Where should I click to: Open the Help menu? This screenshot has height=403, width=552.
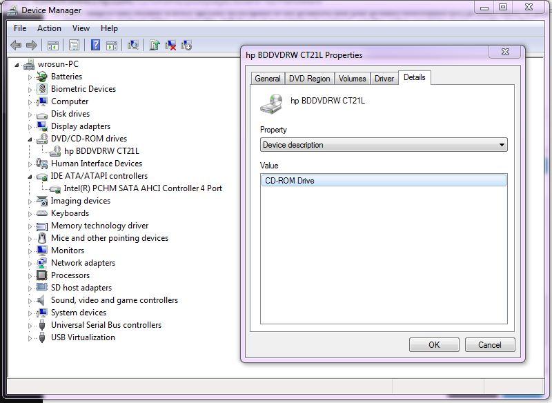tap(109, 28)
